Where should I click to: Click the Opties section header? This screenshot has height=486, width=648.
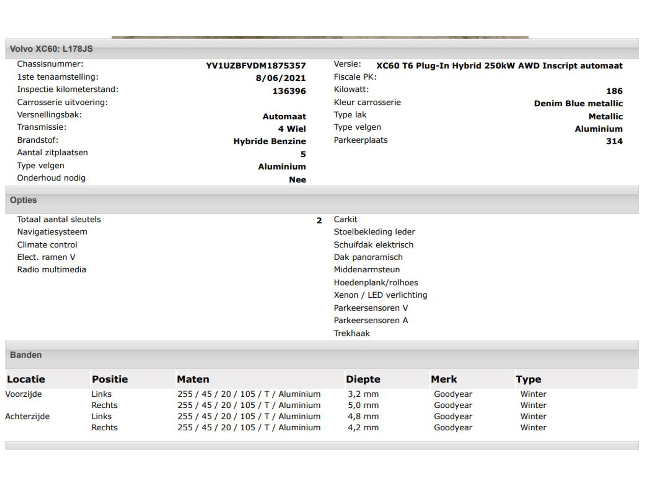(x=23, y=200)
